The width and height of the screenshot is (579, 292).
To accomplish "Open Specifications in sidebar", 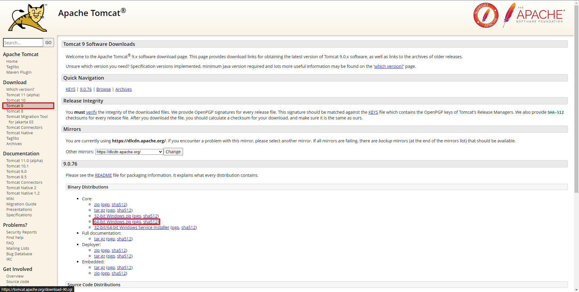I will [x=19, y=215].
